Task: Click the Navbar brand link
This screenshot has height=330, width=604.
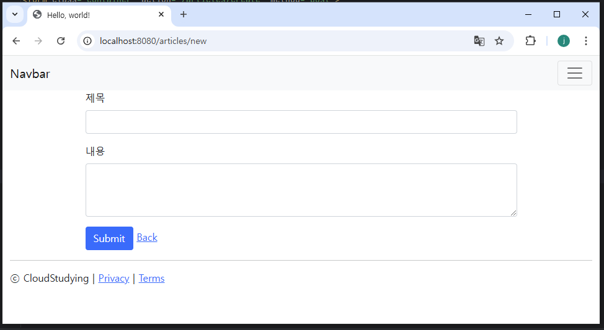Action: (x=30, y=74)
